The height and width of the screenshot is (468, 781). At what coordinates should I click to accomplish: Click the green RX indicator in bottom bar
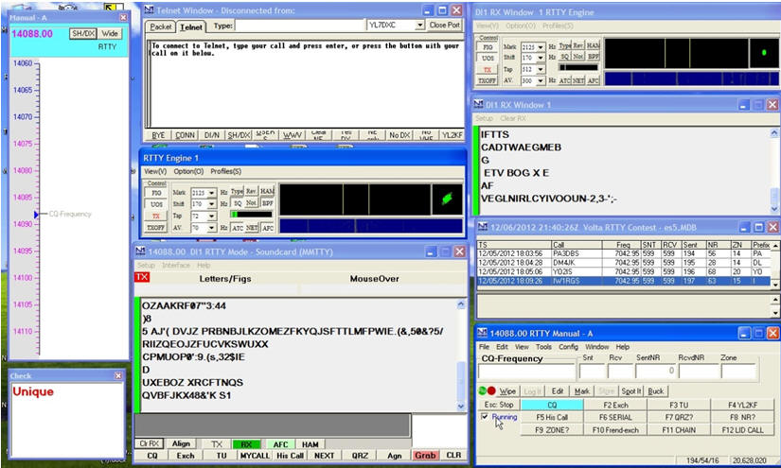point(246,443)
